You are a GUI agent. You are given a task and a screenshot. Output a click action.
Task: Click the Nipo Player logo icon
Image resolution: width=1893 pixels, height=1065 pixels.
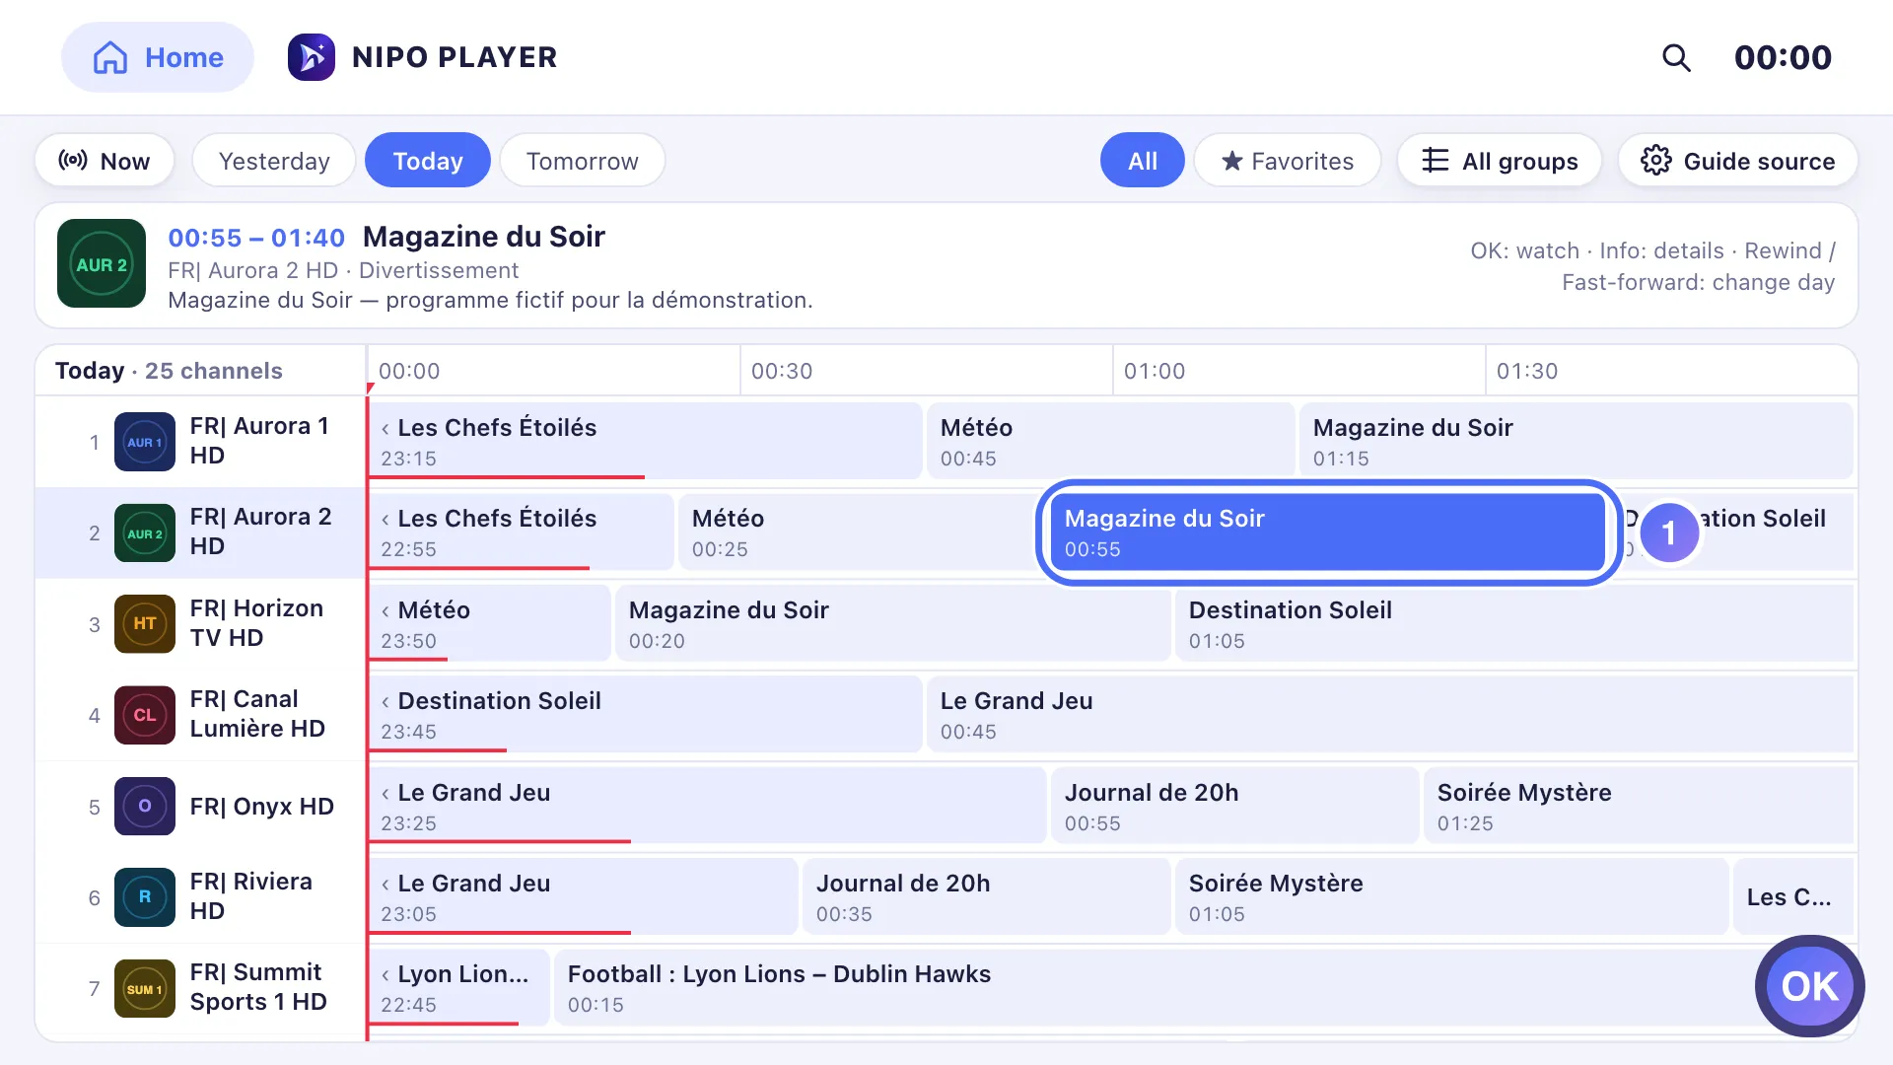click(312, 57)
